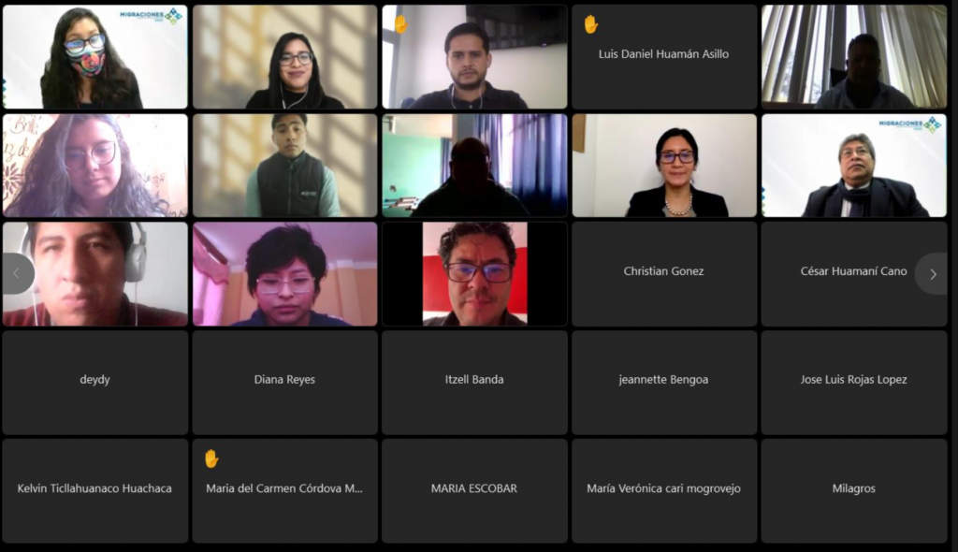
Task: Select jeannette Bengoa participant tile
Action: (664, 382)
